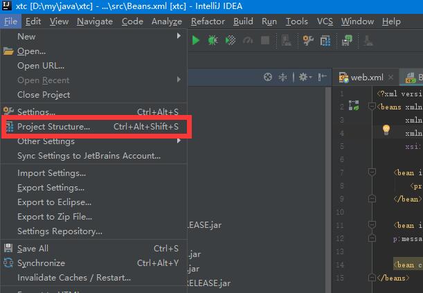Image resolution: width=423 pixels, height=293 pixels.
Task: Click Synchronize menu item
Action: click(x=94, y=263)
